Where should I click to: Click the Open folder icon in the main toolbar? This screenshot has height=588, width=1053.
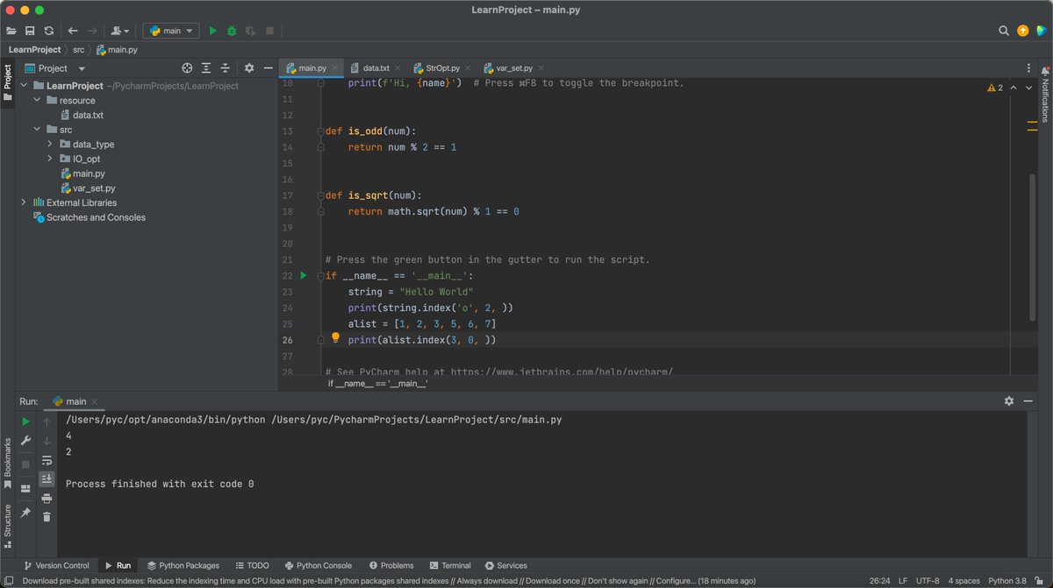(x=11, y=31)
